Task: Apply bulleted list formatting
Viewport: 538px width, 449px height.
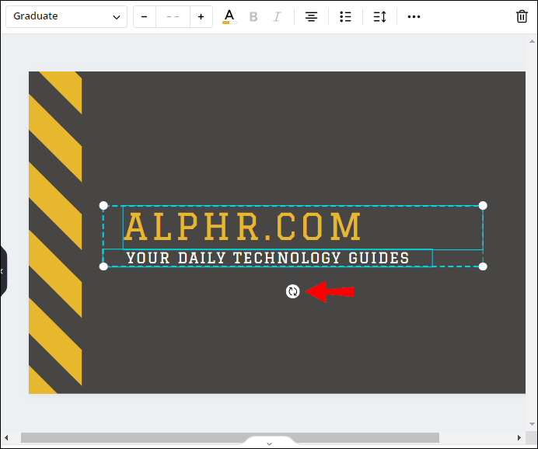Action: click(346, 16)
